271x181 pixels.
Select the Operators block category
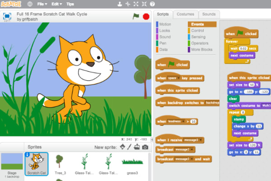tap(198, 43)
